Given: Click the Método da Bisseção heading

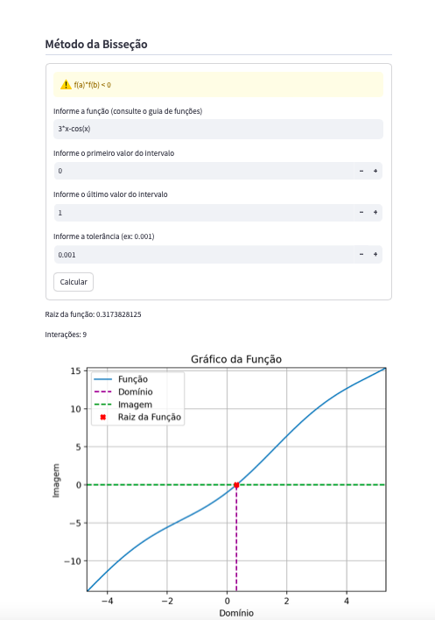Looking at the screenshot, I should click(96, 45).
